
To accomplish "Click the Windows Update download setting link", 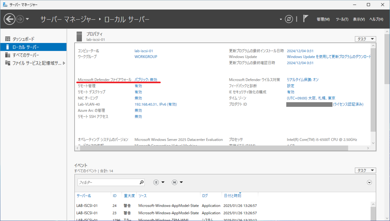I will pos(329,57).
